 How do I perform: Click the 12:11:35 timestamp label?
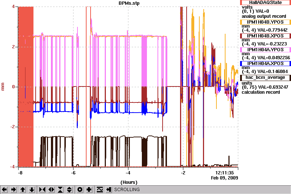click(224, 173)
